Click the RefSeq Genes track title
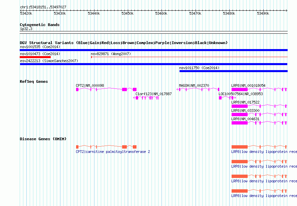The image size is (297, 206). pos(34,81)
